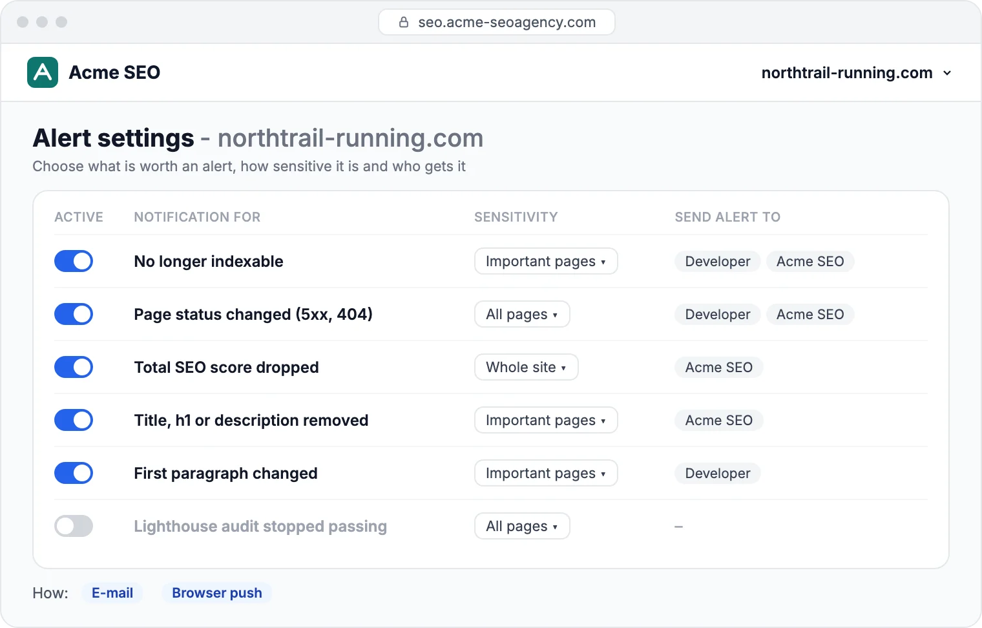Image resolution: width=982 pixels, height=628 pixels.
Task: Click the Lighthouse audit stopped passing label
Action: (x=260, y=527)
